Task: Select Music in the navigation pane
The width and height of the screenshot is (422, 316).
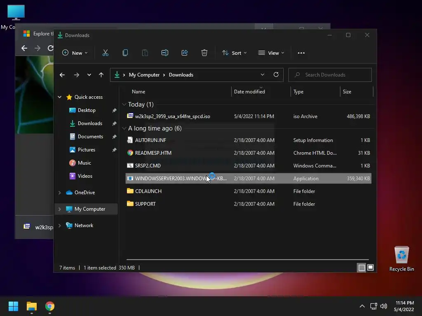Action: pyautogui.click(x=84, y=163)
